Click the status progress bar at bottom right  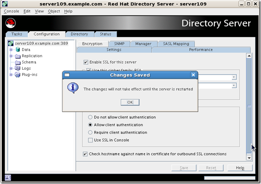pos(230,178)
